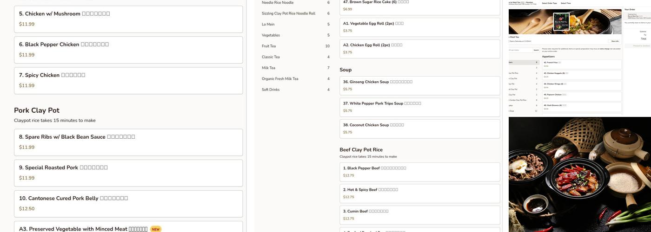The width and height of the screenshot is (651, 232).
Task: Select Vegetable Egg Roll (2pc) item
Action: click(x=419, y=27)
